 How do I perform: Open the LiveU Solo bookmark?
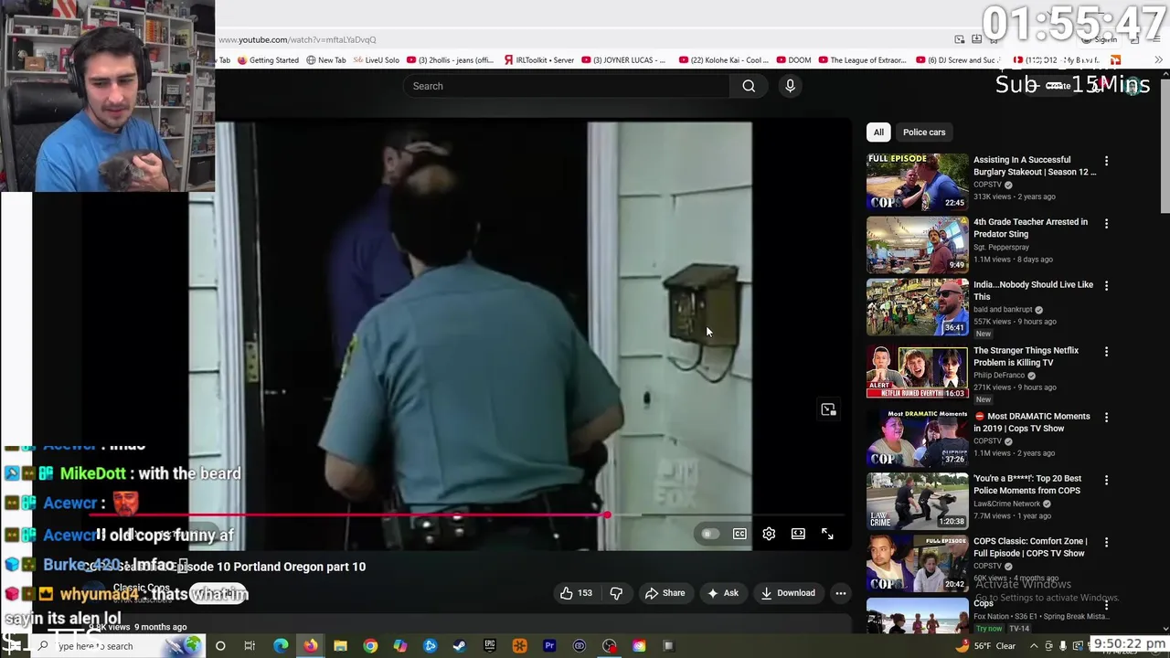click(376, 60)
